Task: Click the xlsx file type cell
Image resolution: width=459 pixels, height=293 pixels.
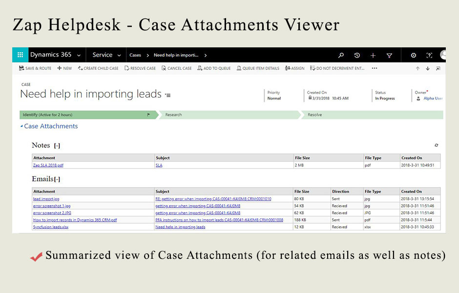Action: coord(381,227)
